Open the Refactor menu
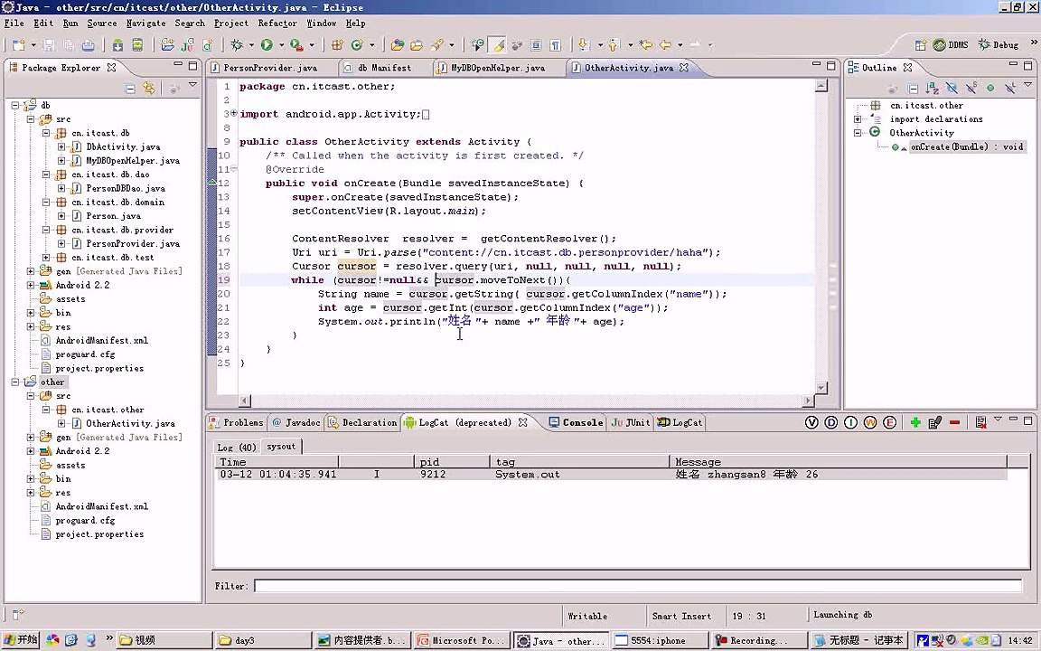 pyautogui.click(x=277, y=23)
